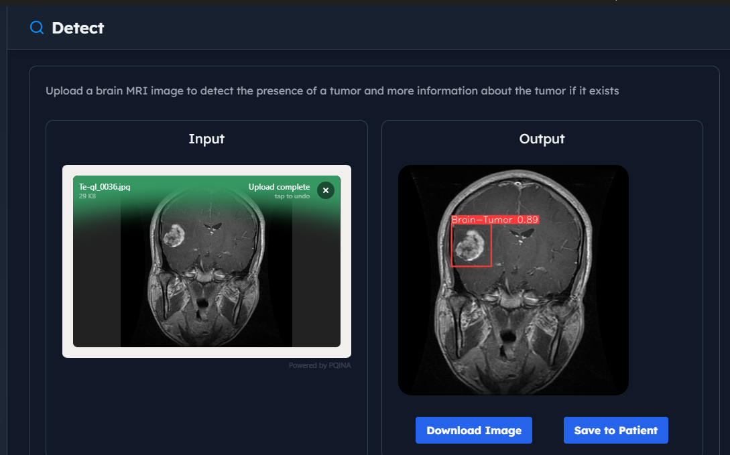
Task: Click the magnifier icon beside Detect
Action: [x=37, y=27]
